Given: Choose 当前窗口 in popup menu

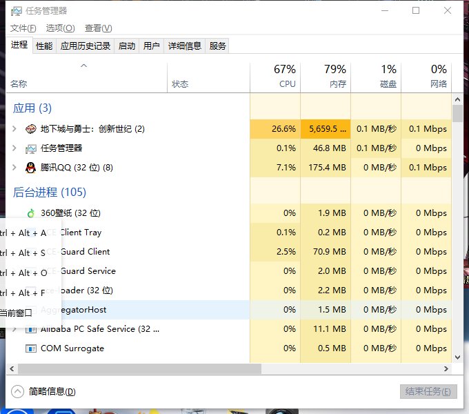Looking at the screenshot, I should pyautogui.click(x=30, y=313).
